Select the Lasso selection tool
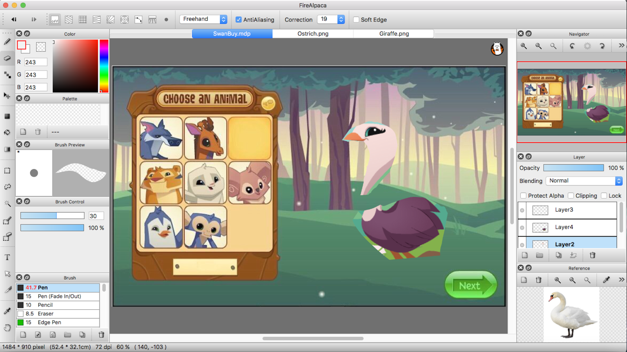The width and height of the screenshot is (627, 352). point(7,187)
